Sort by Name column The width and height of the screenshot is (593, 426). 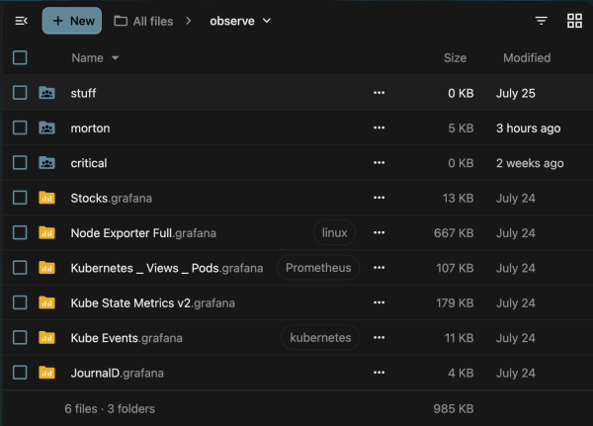pyautogui.click(x=95, y=58)
